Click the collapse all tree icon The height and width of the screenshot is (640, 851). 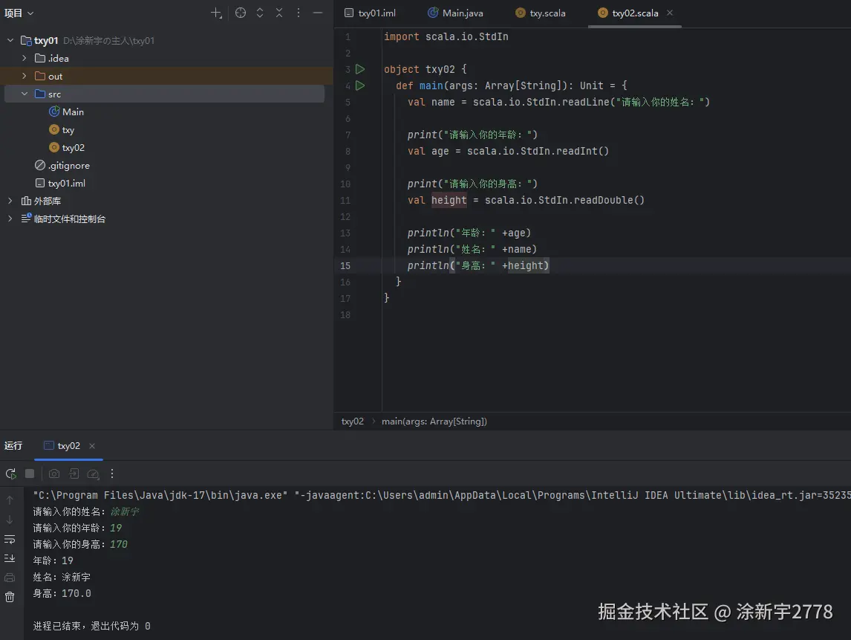click(x=279, y=13)
